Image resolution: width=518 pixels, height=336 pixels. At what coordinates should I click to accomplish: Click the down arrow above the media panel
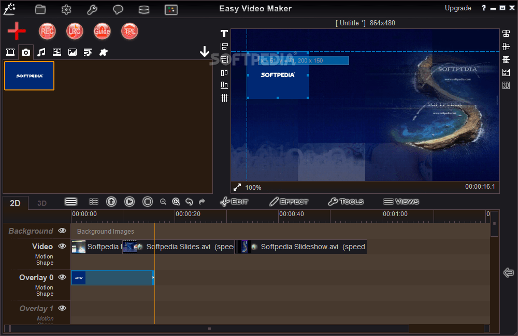pos(205,51)
